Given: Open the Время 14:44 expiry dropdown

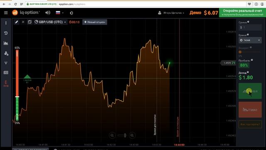Looking at the screenshot, I should click(x=250, y=40).
